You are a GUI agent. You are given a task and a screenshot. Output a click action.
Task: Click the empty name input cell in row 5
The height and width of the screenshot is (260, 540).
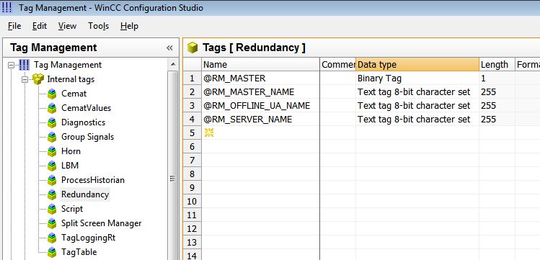[261, 133]
